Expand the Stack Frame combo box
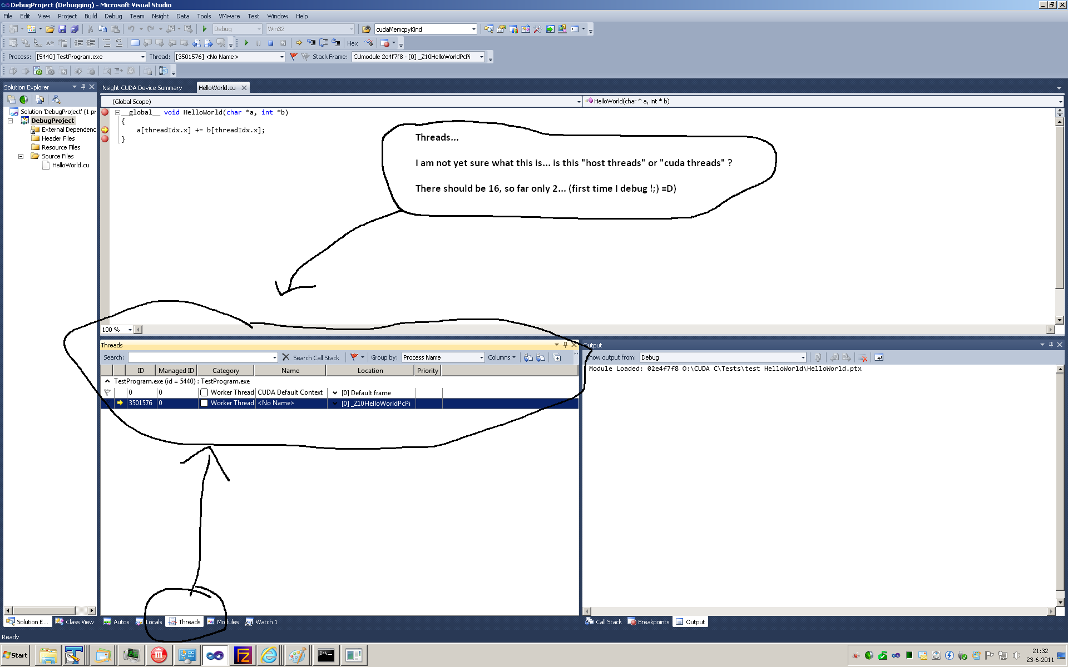This screenshot has height=667, width=1068. [481, 57]
